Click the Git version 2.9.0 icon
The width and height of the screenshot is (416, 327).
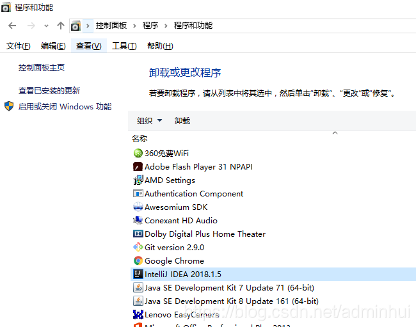[x=138, y=247]
